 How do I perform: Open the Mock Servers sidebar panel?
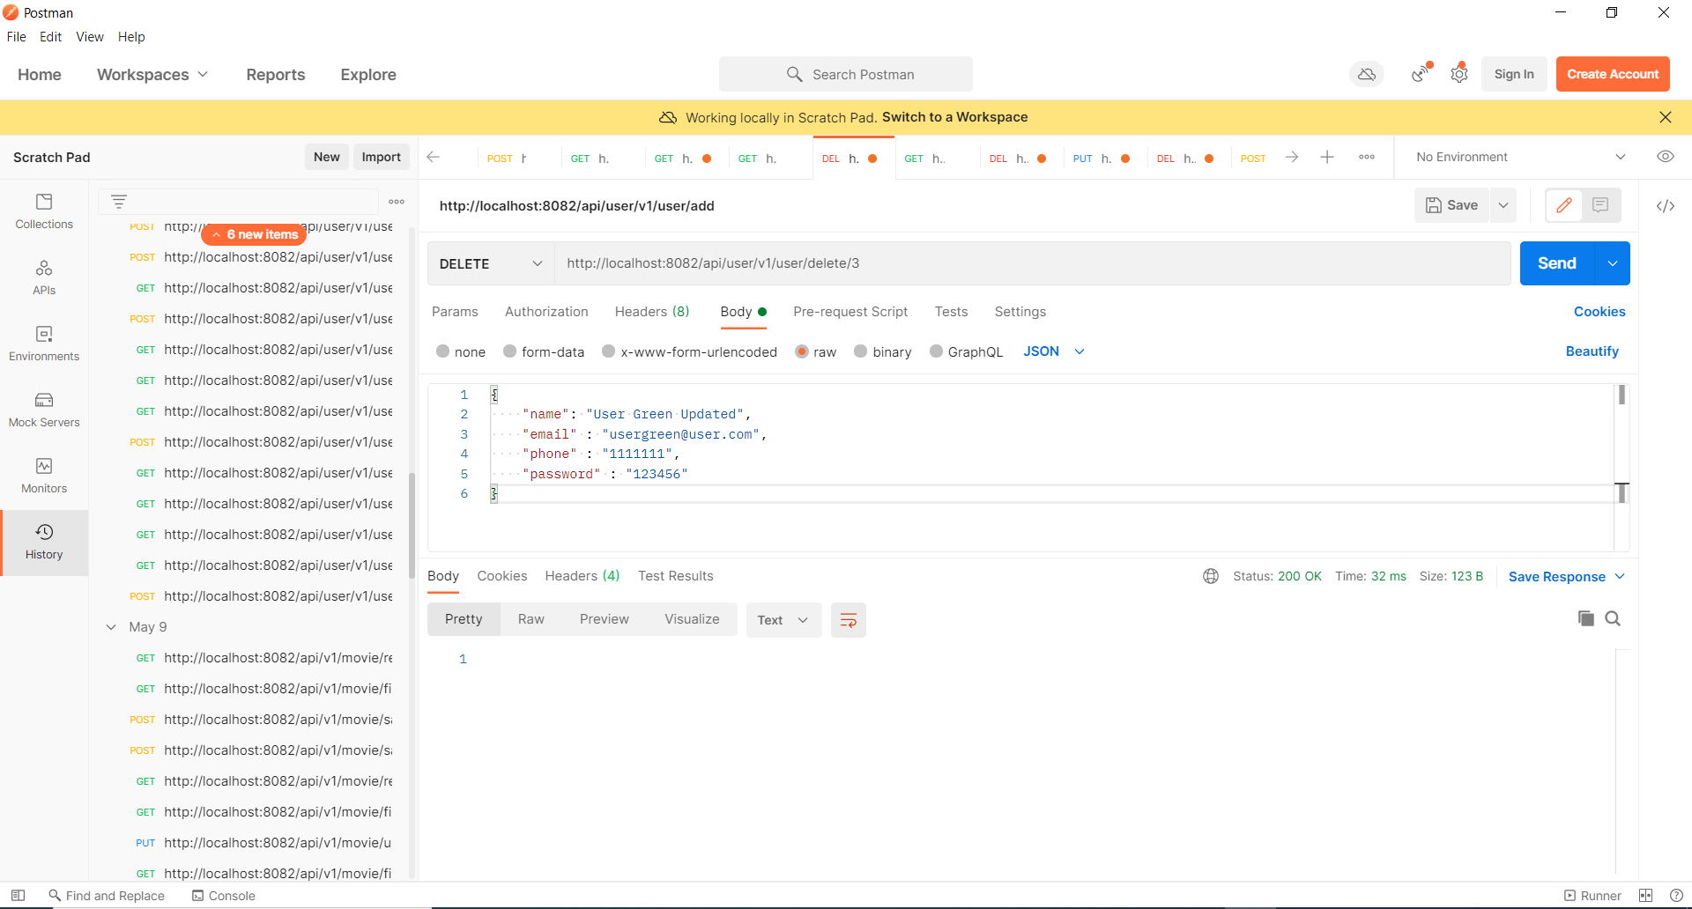pos(44,410)
